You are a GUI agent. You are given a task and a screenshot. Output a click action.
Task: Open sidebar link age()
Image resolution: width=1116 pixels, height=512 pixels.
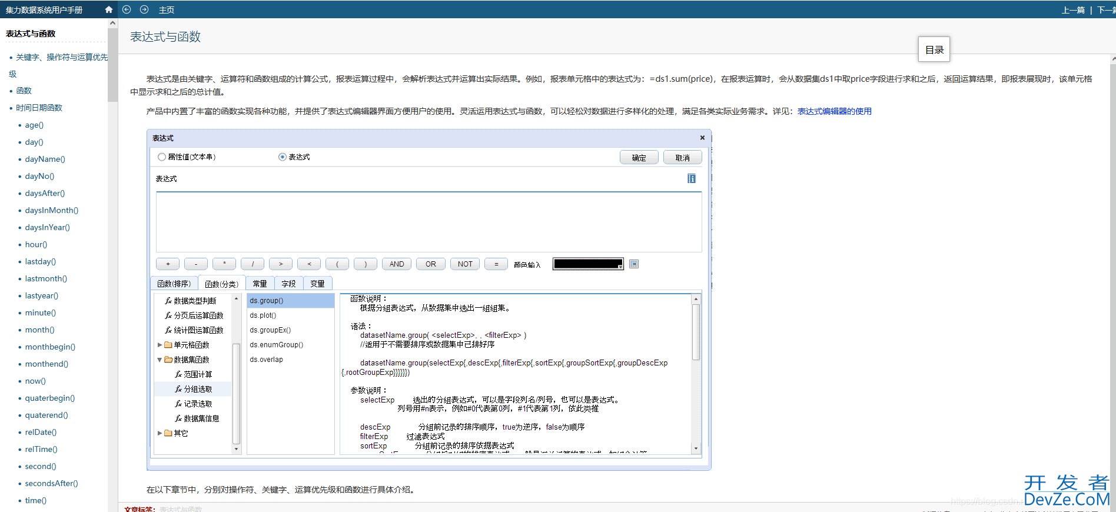pos(34,125)
